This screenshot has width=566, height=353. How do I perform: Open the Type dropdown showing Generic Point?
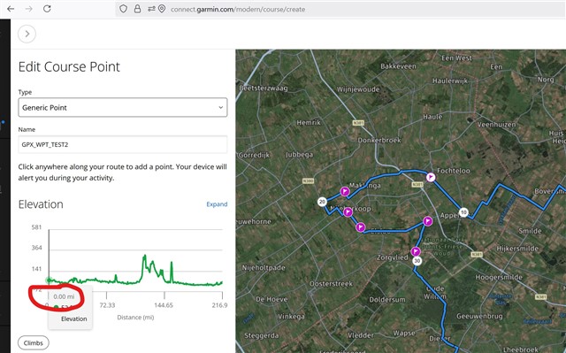123,107
